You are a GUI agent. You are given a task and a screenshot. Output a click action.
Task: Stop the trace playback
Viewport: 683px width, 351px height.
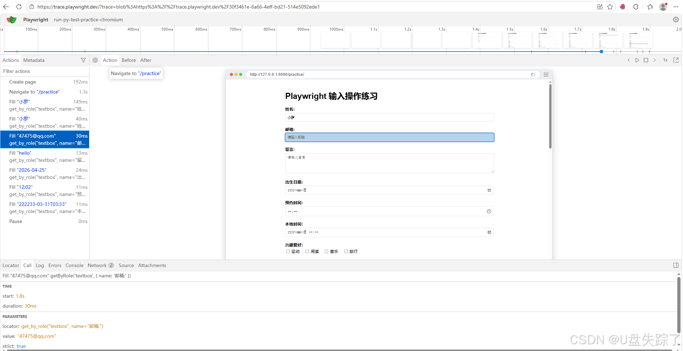(x=646, y=60)
